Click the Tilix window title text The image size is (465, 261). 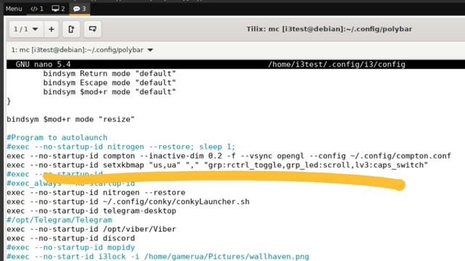(x=329, y=29)
